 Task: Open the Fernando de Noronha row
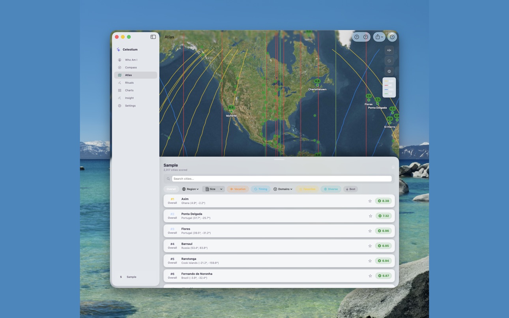pos(279,276)
